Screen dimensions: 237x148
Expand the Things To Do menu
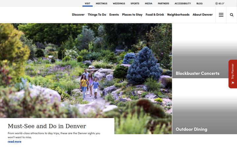[x=97, y=15]
